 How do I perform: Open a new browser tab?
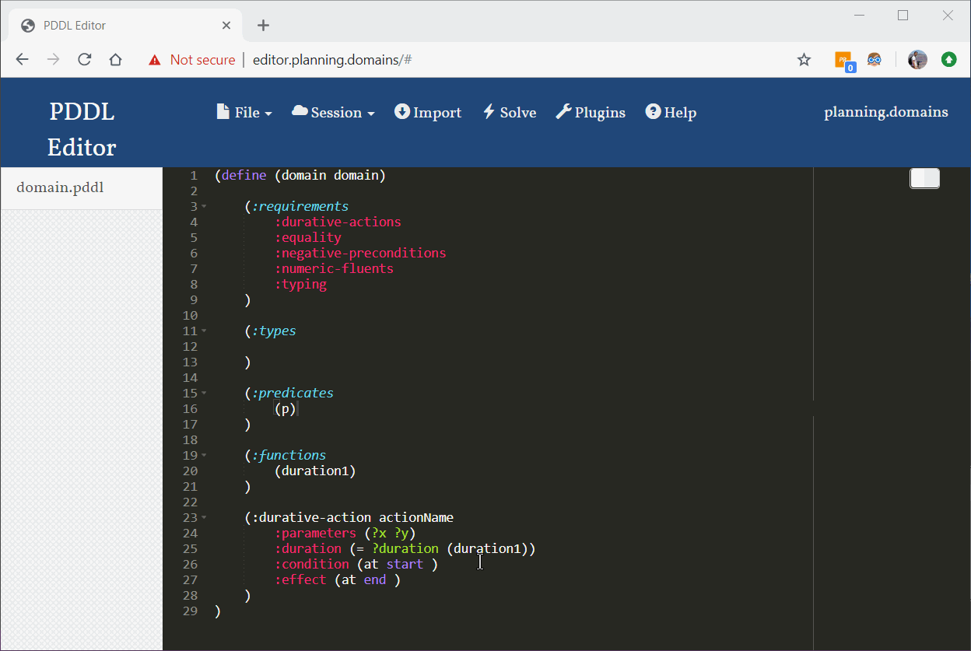point(263,26)
